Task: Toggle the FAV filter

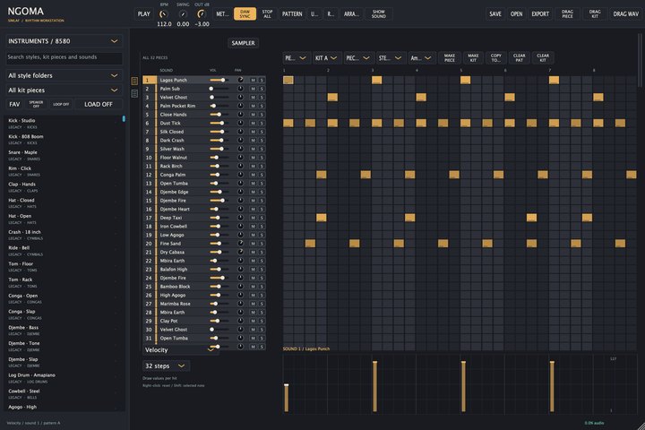Action: (x=14, y=104)
